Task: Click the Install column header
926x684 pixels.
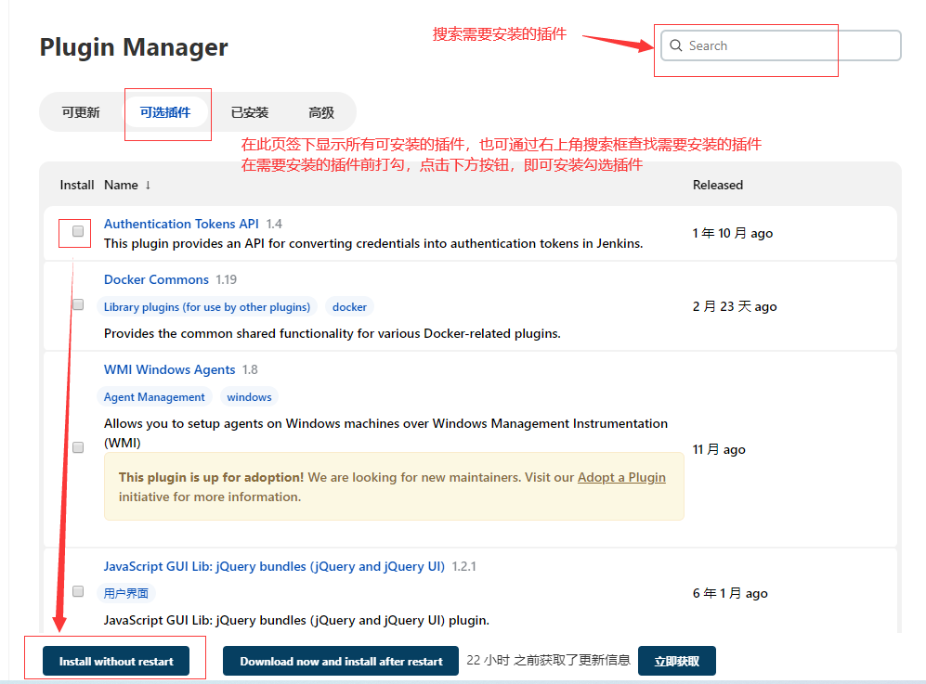Action: 77,186
